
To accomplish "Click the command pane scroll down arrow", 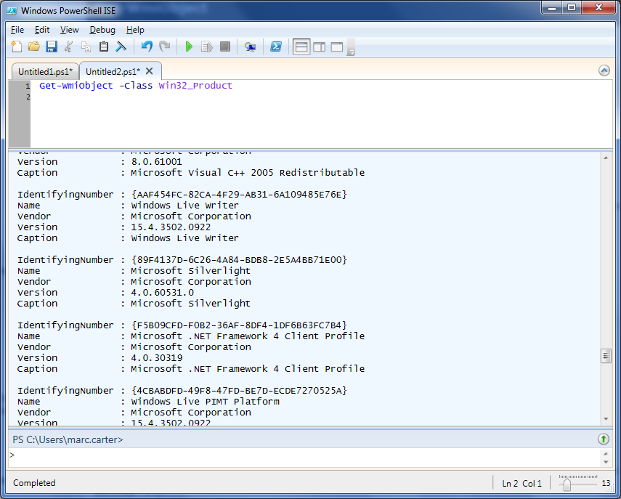I will [x=606, y=462].
